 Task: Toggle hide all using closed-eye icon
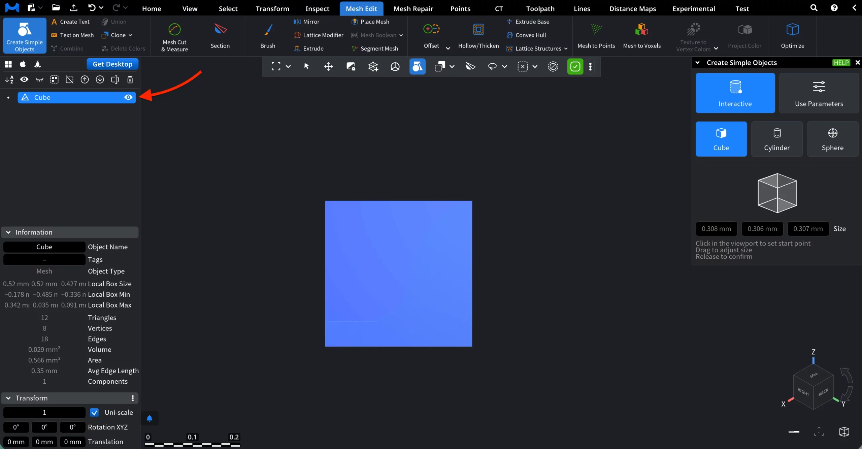coord(39,79)
